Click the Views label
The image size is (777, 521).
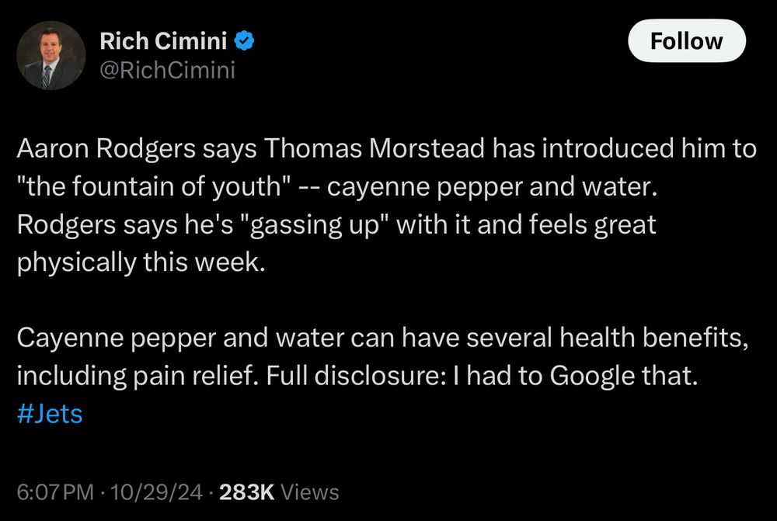point(308,492)
